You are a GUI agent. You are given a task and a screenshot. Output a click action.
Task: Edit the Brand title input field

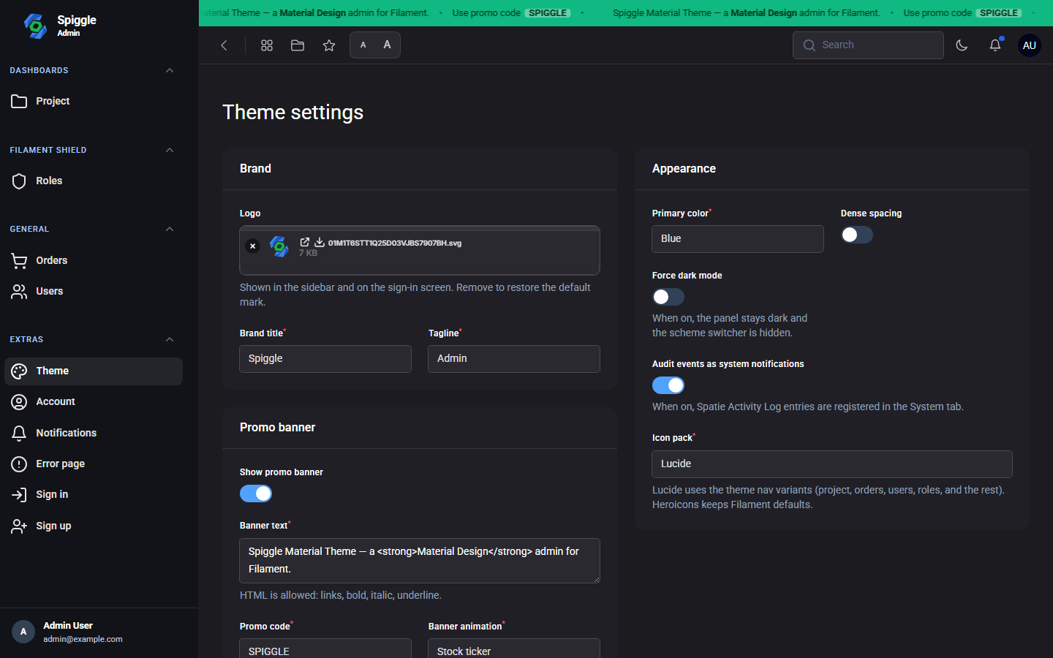tap(325, 359)
